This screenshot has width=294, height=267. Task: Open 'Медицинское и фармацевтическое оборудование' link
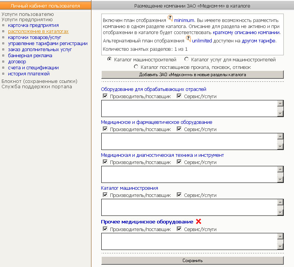pos(157,122)
